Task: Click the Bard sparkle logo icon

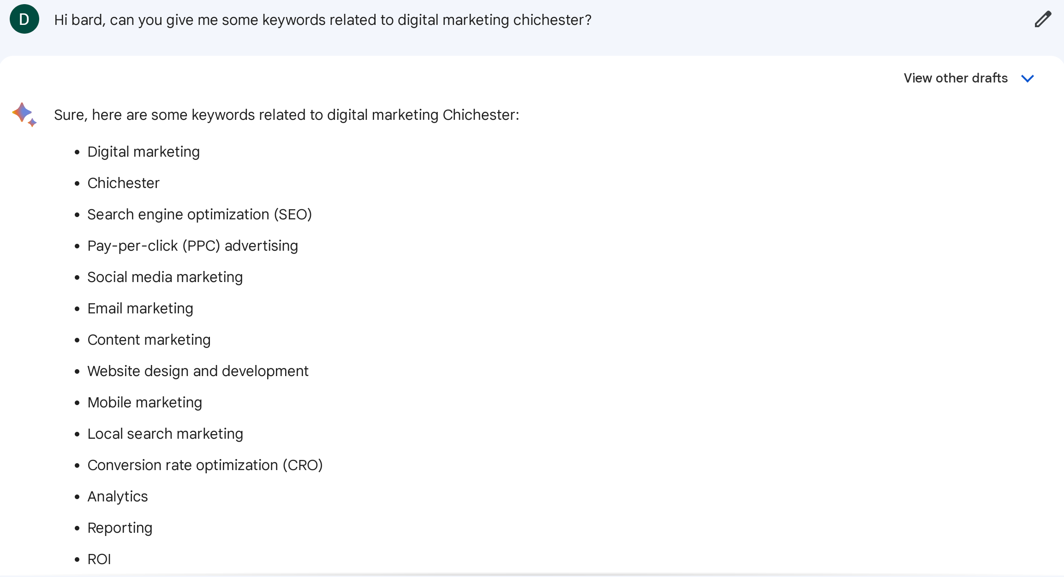Action: point(24,114)
